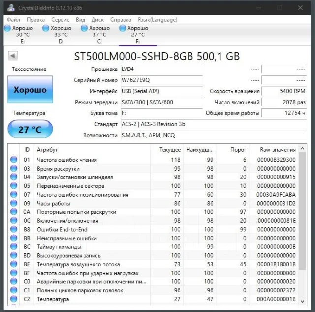The width and height of the screenshot is (315, 312).
Task: Select the Частота ошибок чтения row text
Action: pyautogui.click(x=67, y=160)
